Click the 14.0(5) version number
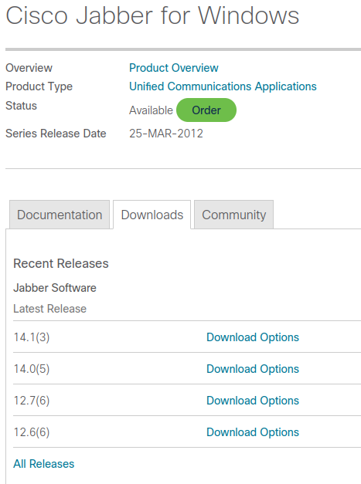The image size is (361, 484). 32,369
